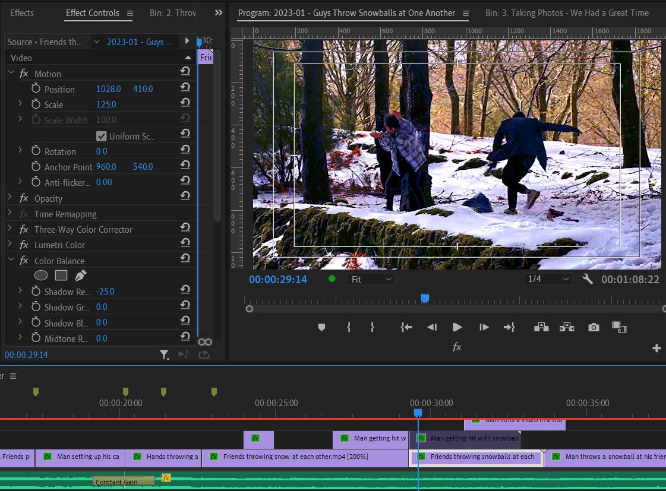This screenshot has height=491, width=666.
Task: Reset the Scale parameter
Action: pyautogui.click(x=185, y=103)
